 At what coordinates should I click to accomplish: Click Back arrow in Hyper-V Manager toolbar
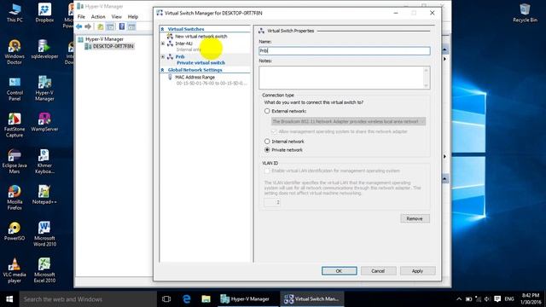tap(79, 26)
